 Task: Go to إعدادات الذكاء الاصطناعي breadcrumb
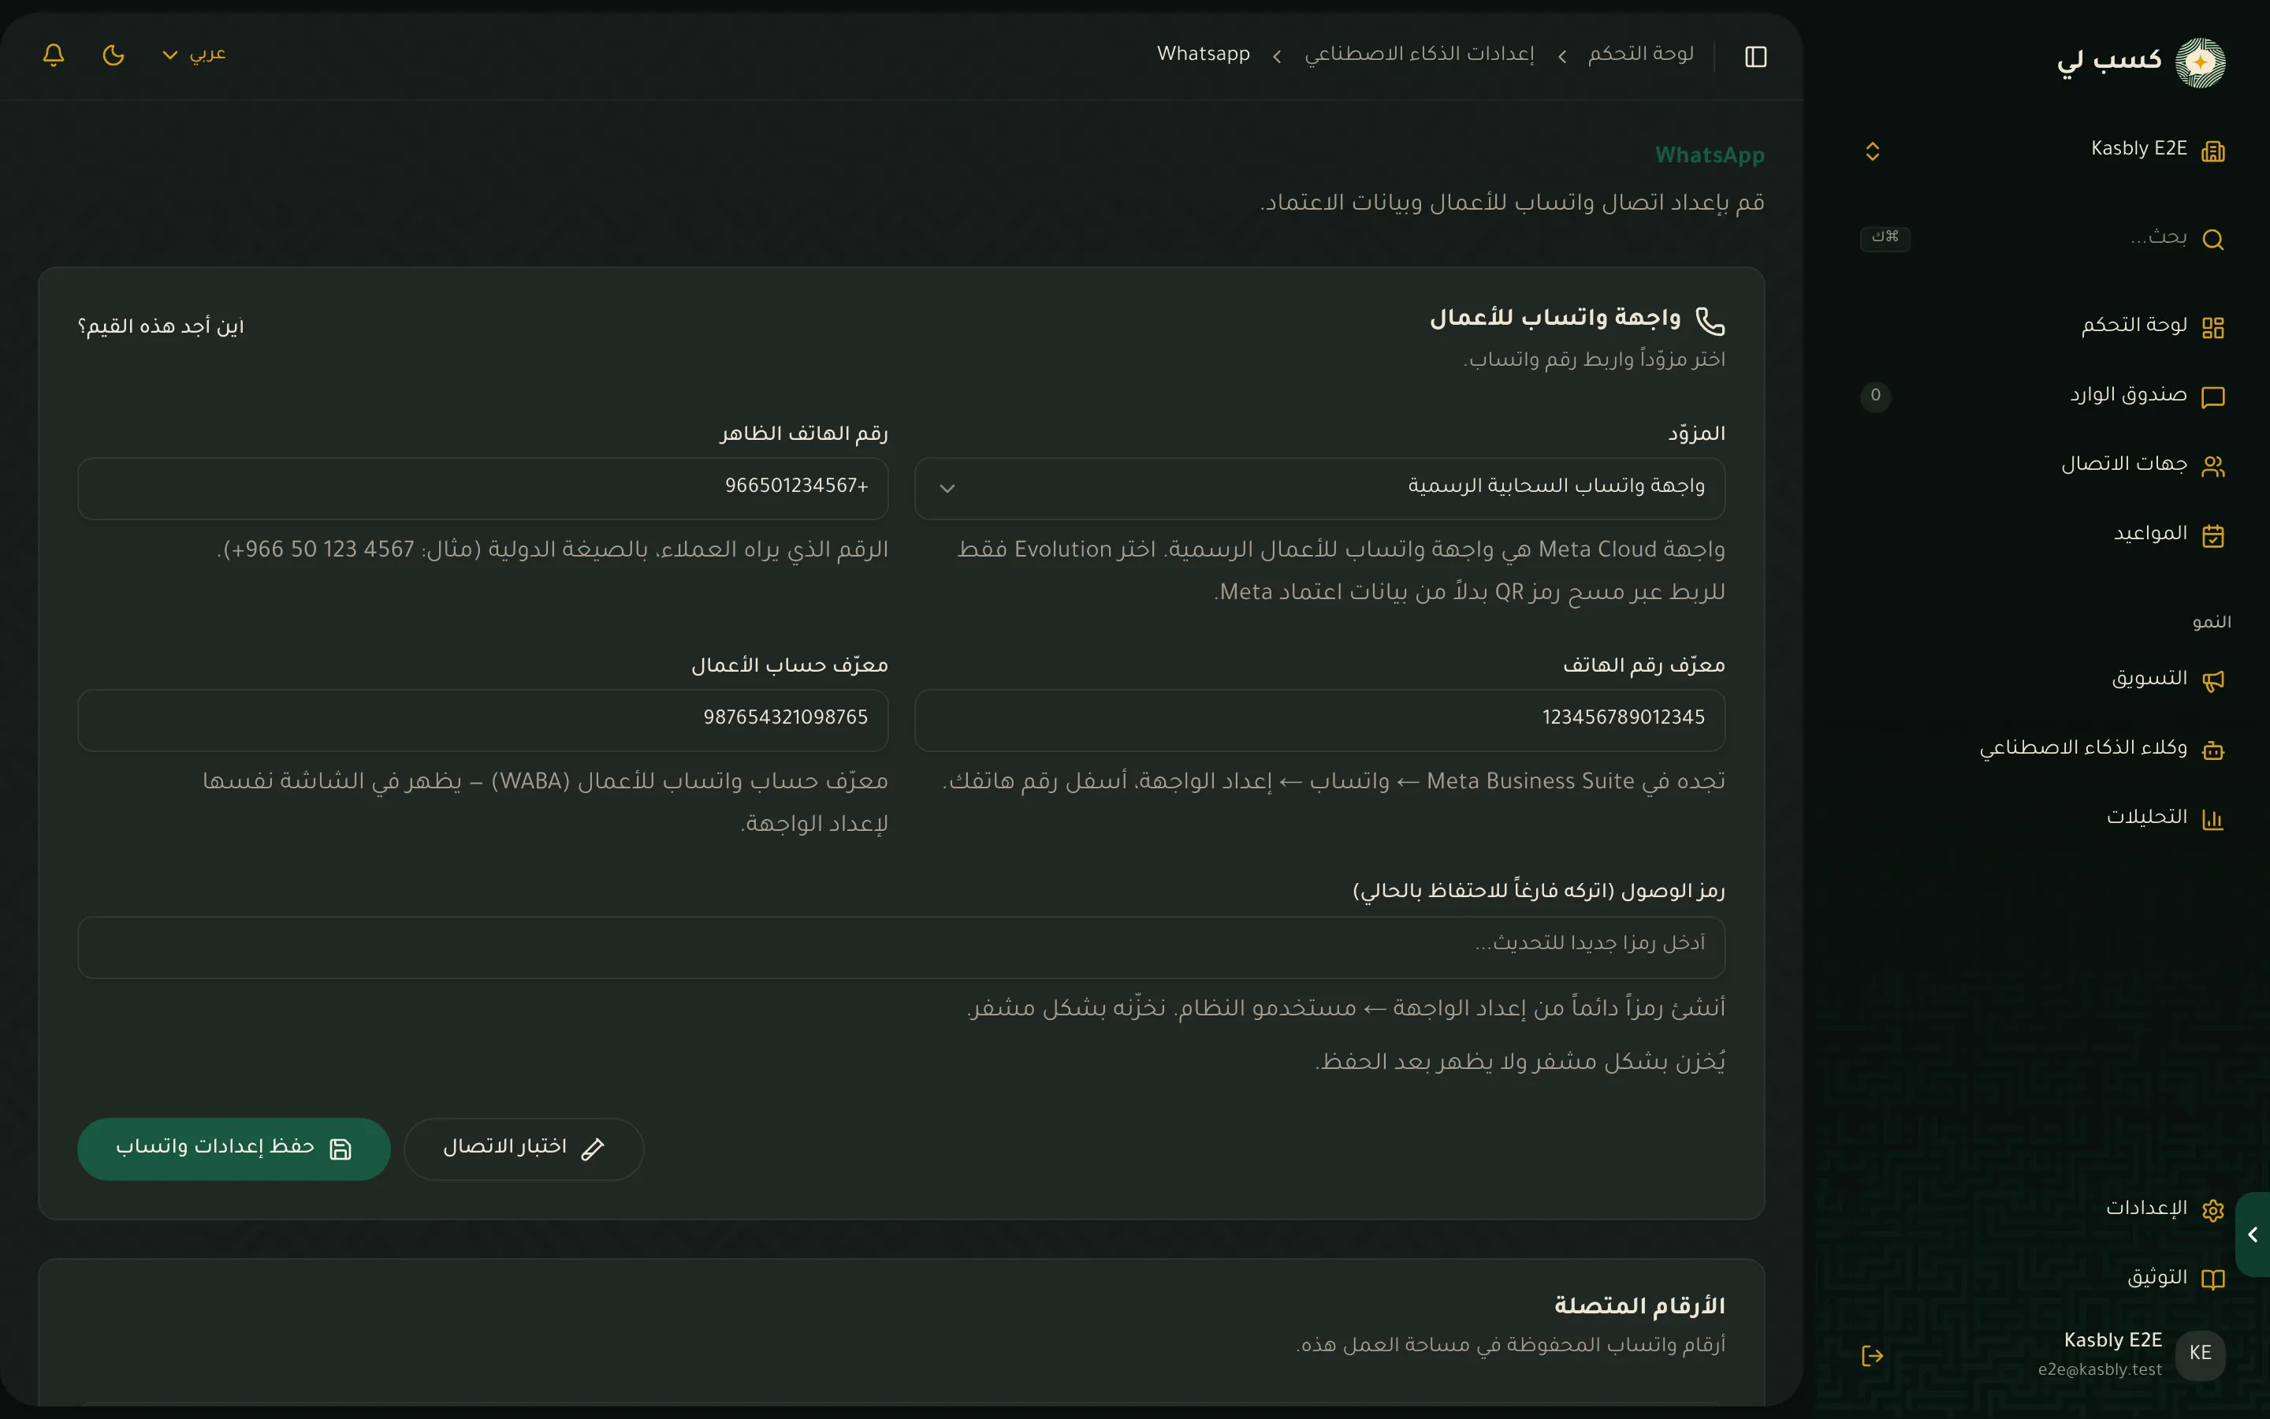[1420, 54]
